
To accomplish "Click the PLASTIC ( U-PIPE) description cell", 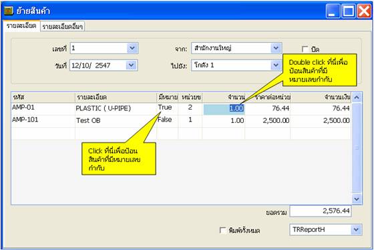I will click(x=116, y=109).
